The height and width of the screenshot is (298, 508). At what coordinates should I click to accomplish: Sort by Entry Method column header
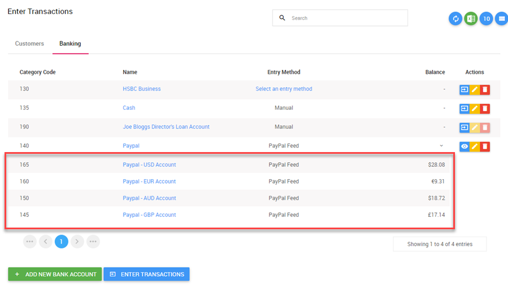pyautogui.click(x=284, y=72)
